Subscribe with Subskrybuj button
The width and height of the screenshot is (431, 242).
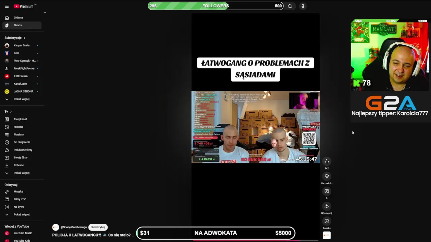(98, 227)
